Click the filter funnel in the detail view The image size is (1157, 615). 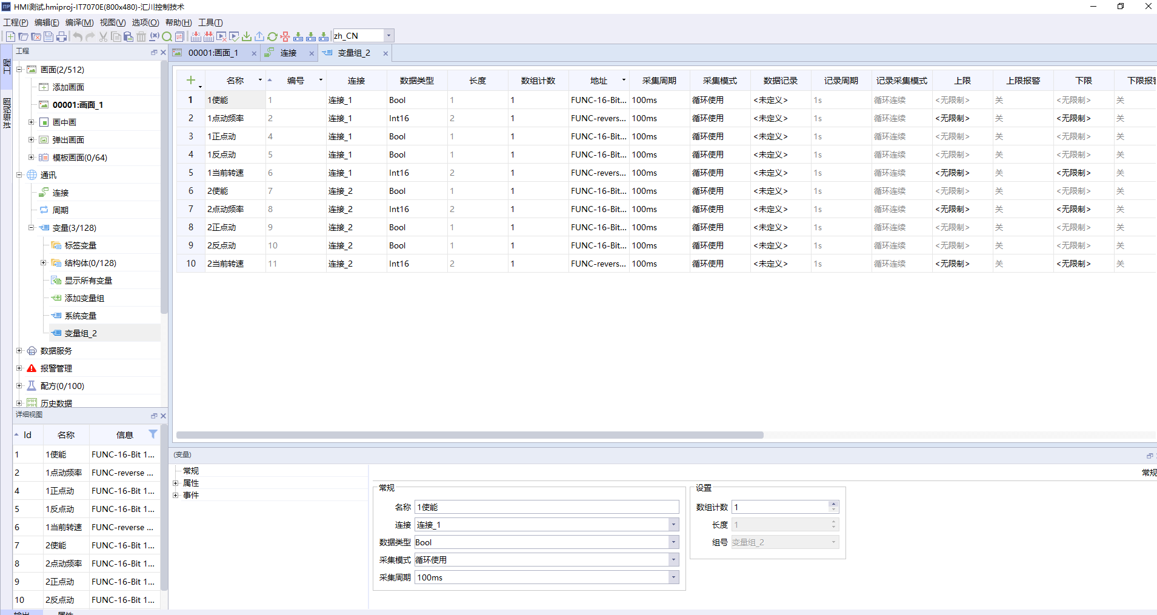pos(153,434)
